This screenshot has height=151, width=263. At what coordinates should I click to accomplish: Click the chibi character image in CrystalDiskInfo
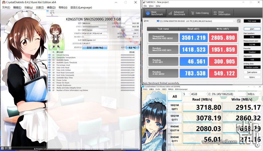tap(55, 36)
